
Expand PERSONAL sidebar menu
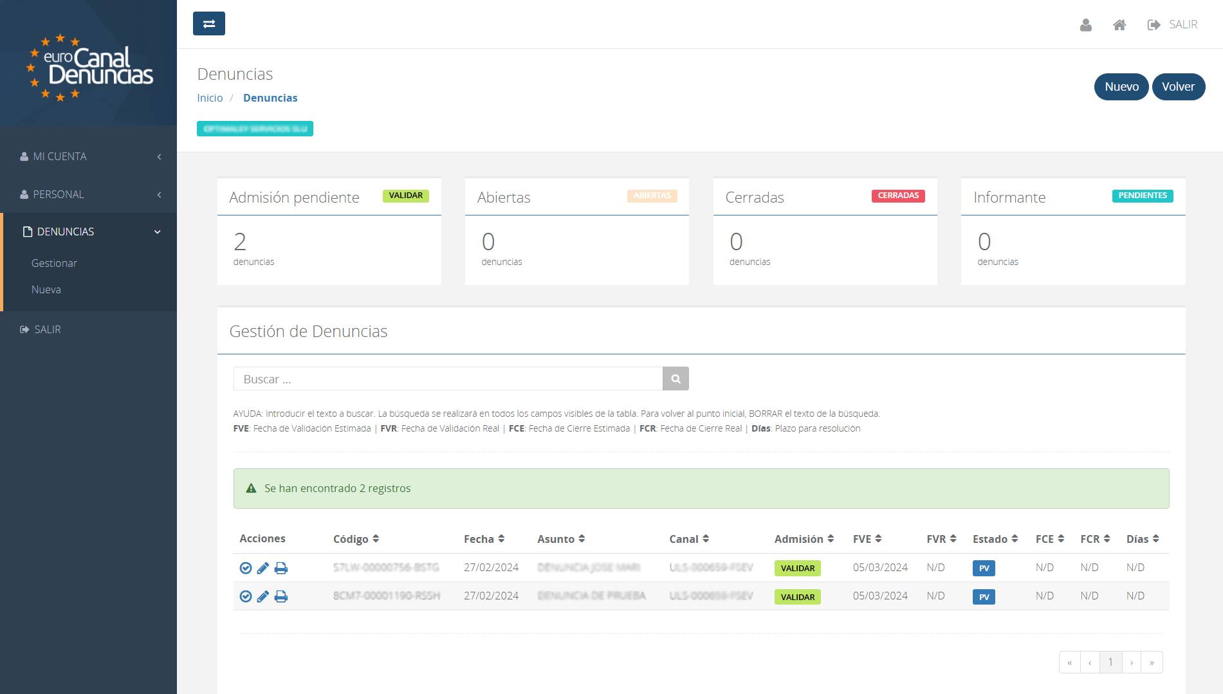coord(89,194)
